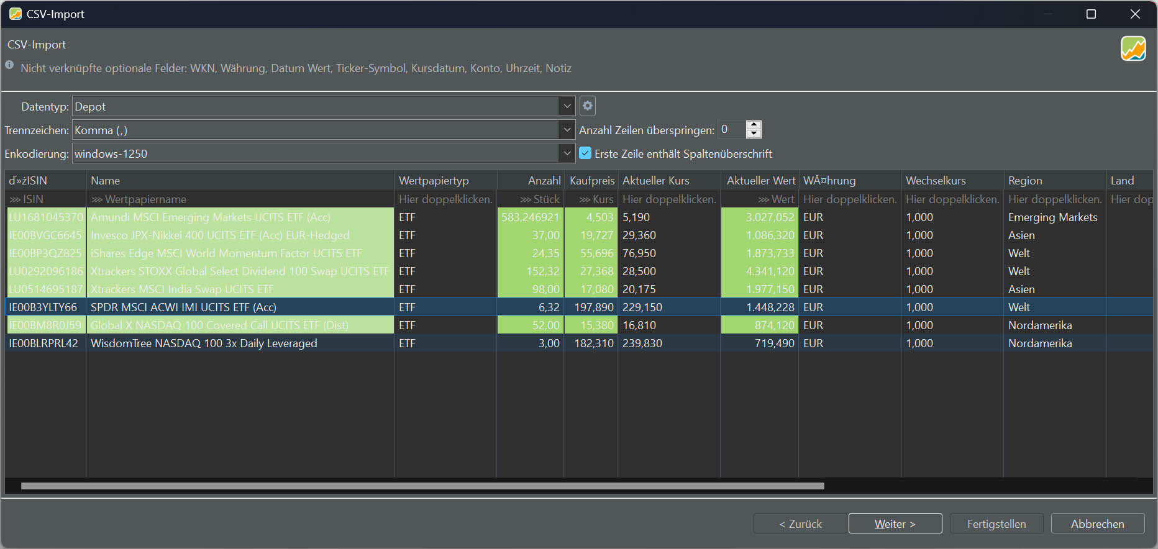Click the Weiter button
Screen dimensions: 1158x549
[895, 524]
